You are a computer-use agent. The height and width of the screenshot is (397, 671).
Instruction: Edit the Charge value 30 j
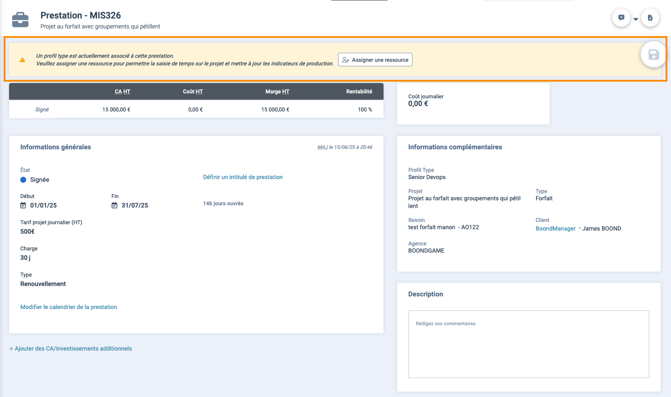coord(25,258)
